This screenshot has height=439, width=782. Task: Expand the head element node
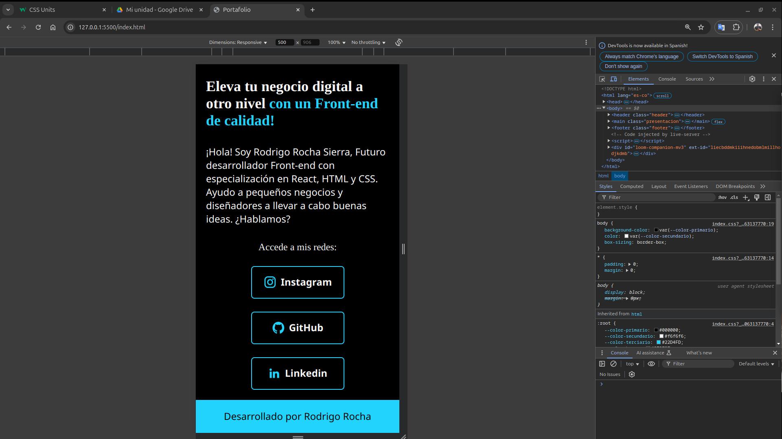pyautogui.click(x=604, y=102)
